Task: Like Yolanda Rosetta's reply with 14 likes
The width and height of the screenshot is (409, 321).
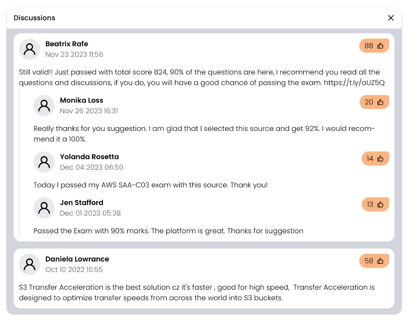Action: tap(375, 159)
